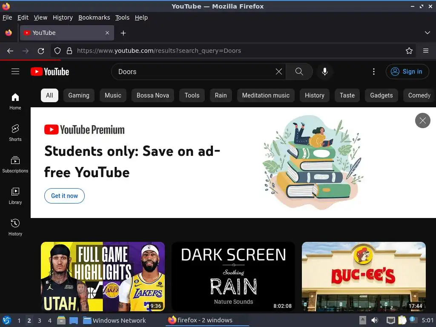The height and width of the screenshot is (327, 436).
Task: Open Tools menu in menu bar
Action: (122, 17)
